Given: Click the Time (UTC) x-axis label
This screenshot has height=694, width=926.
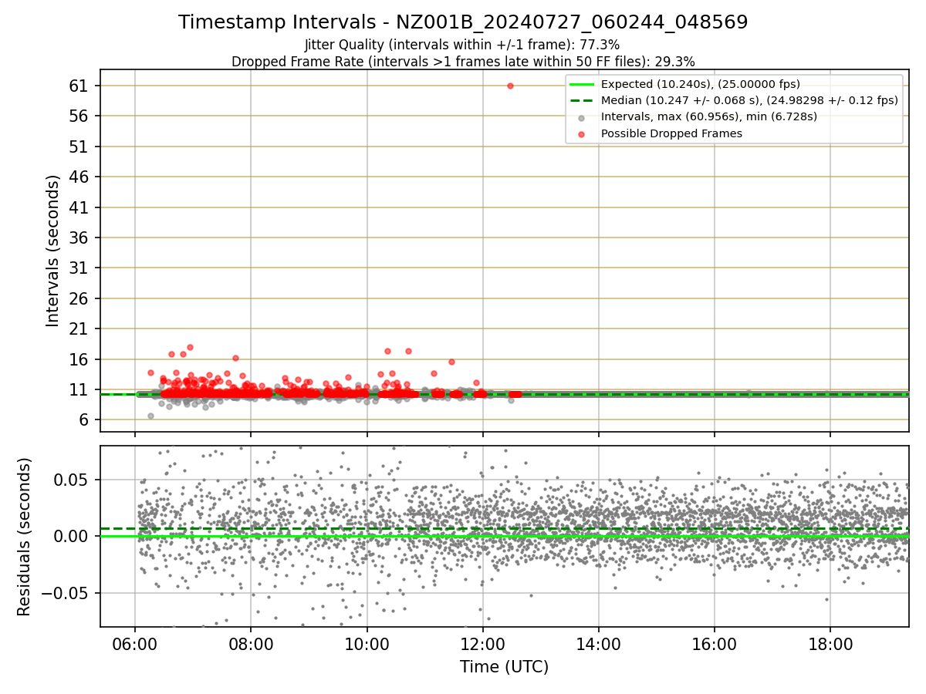Looking at the screenshot, I should (x=504, y=667).
